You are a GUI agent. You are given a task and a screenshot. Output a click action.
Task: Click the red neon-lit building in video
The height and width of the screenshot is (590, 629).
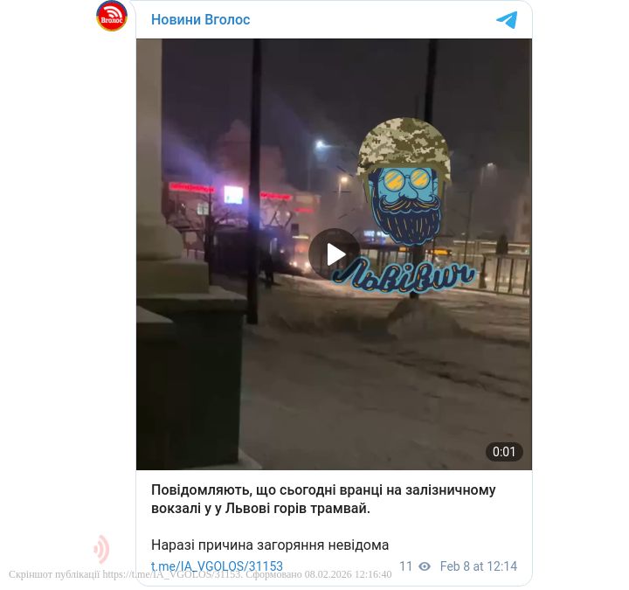241,209
